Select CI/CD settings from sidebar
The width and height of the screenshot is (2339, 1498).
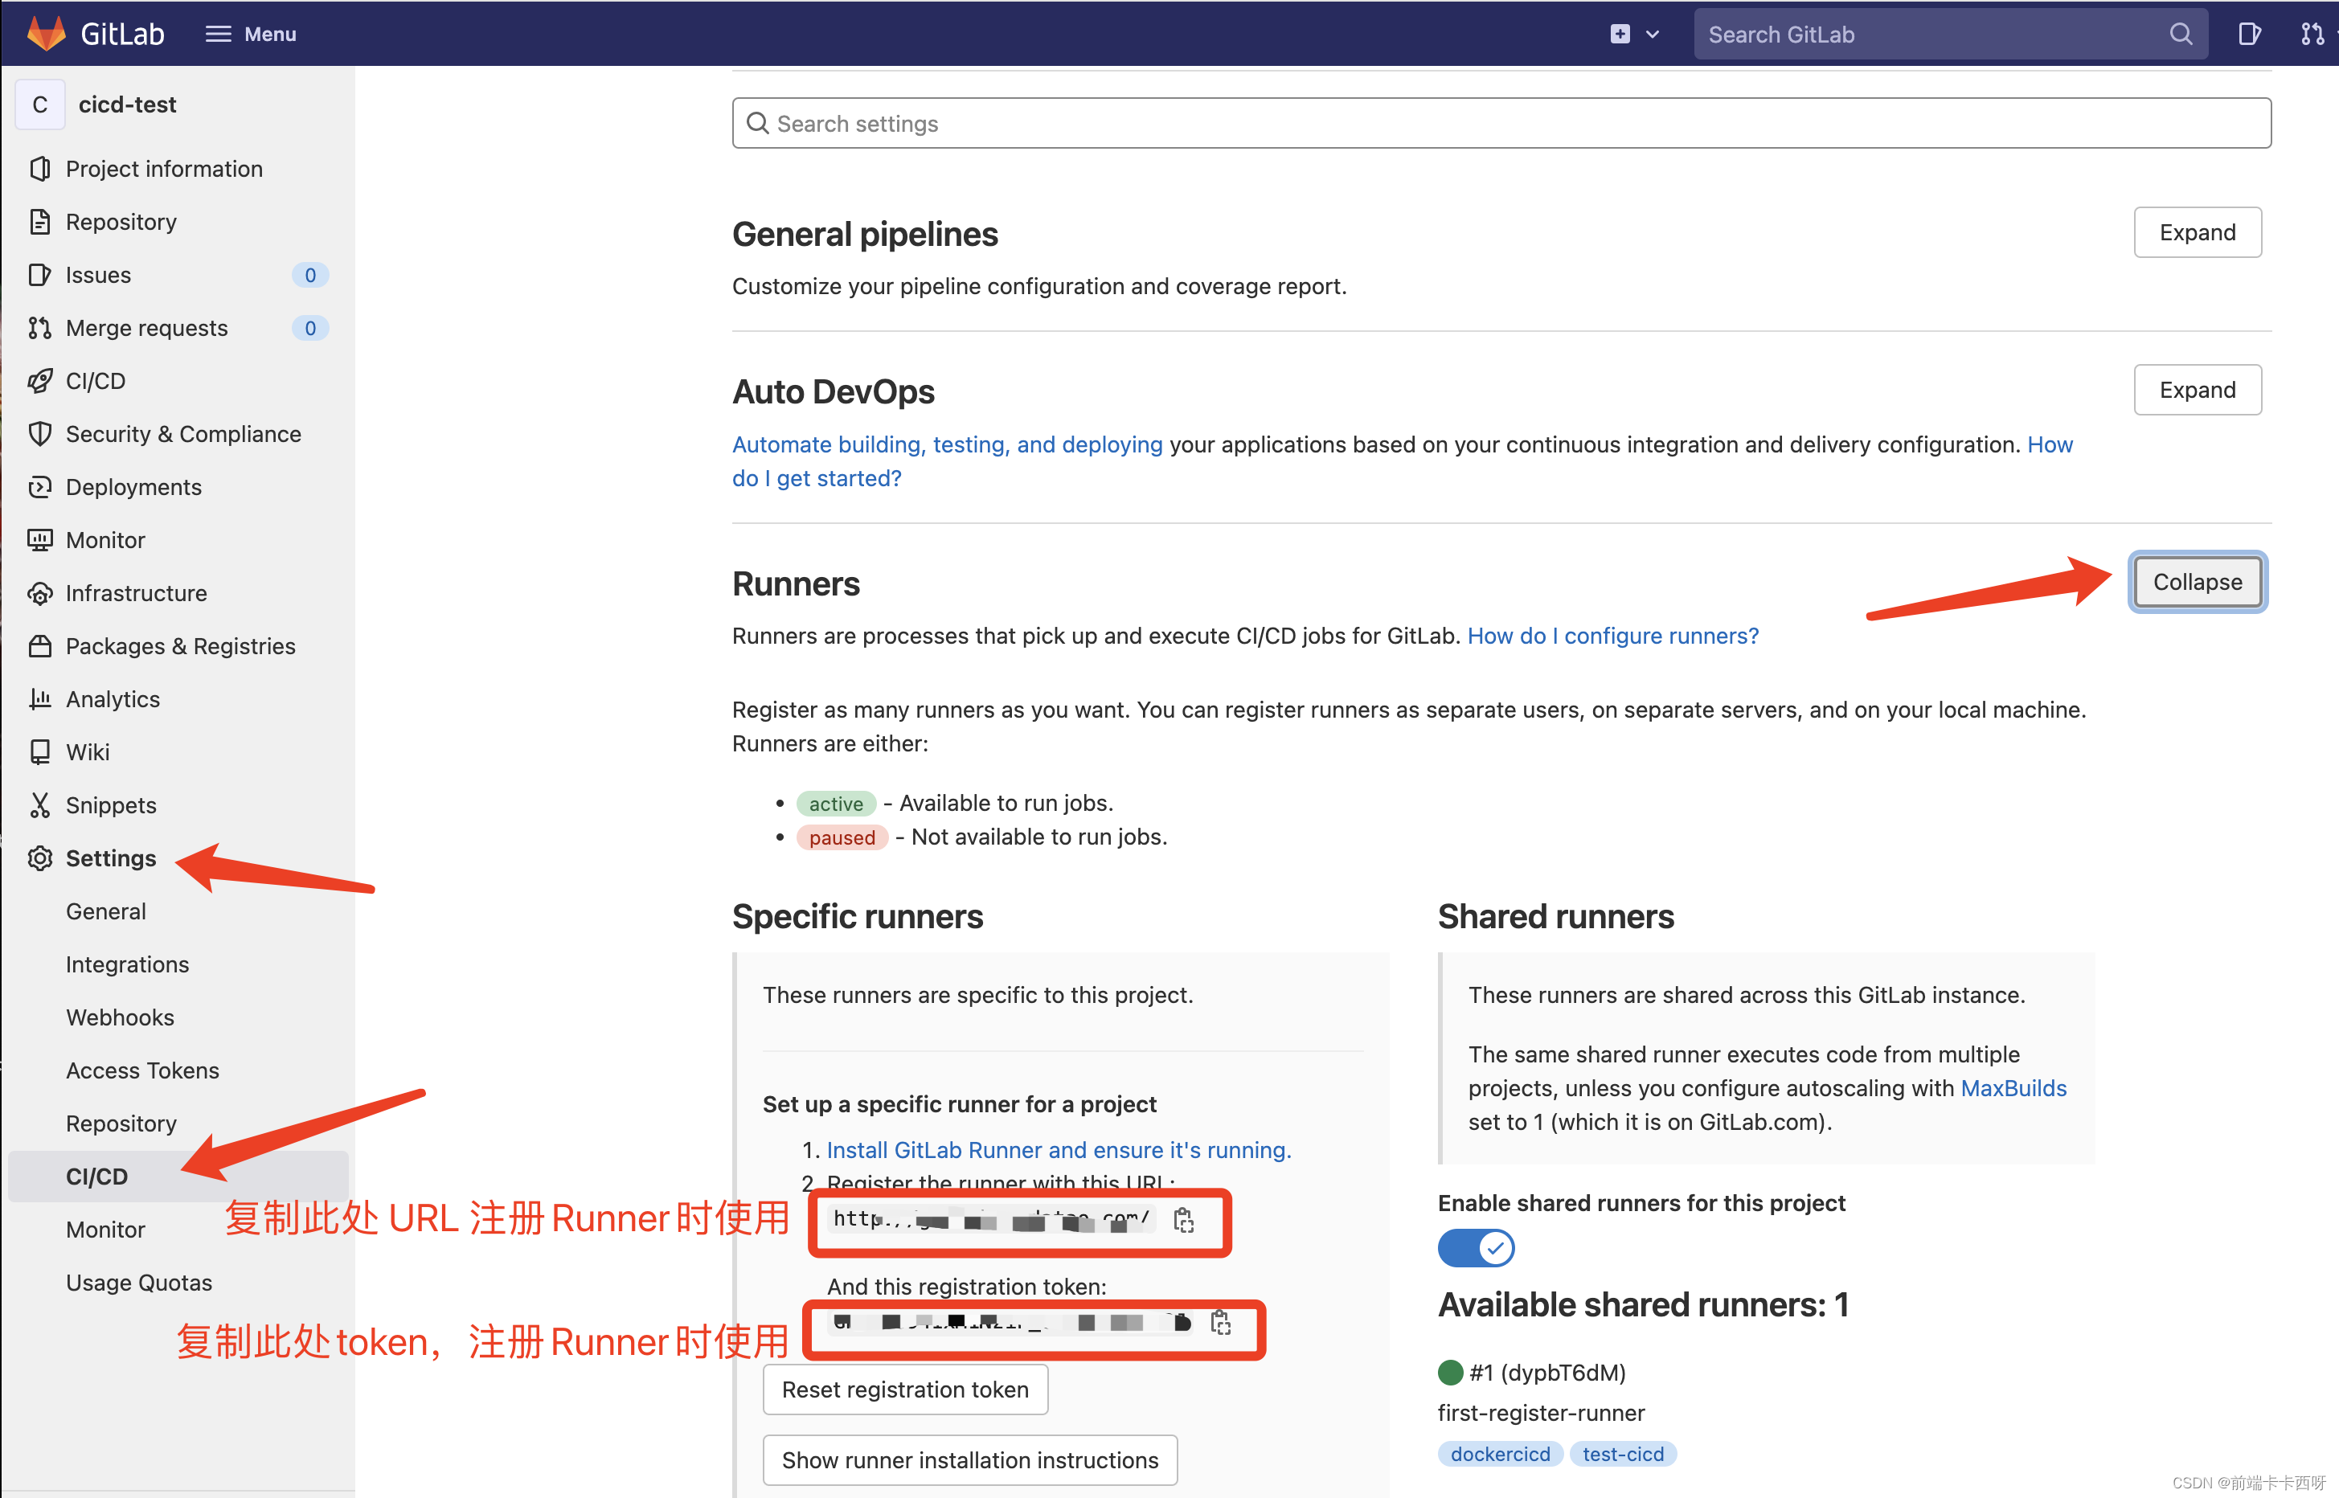click(99, 1174)
